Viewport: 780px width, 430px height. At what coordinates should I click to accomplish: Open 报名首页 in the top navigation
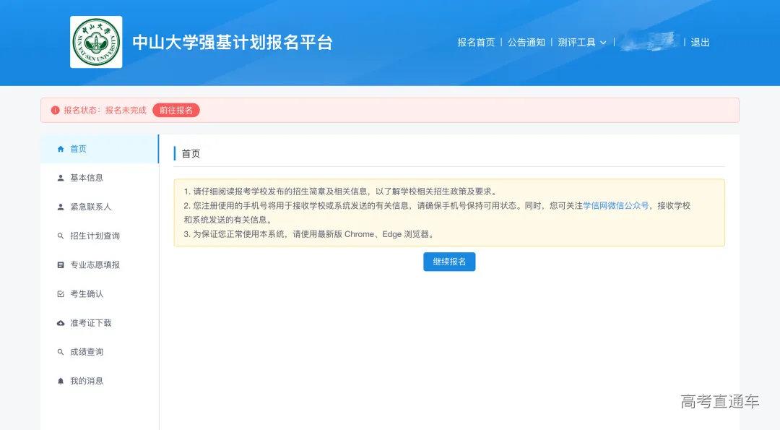(475, 43)
